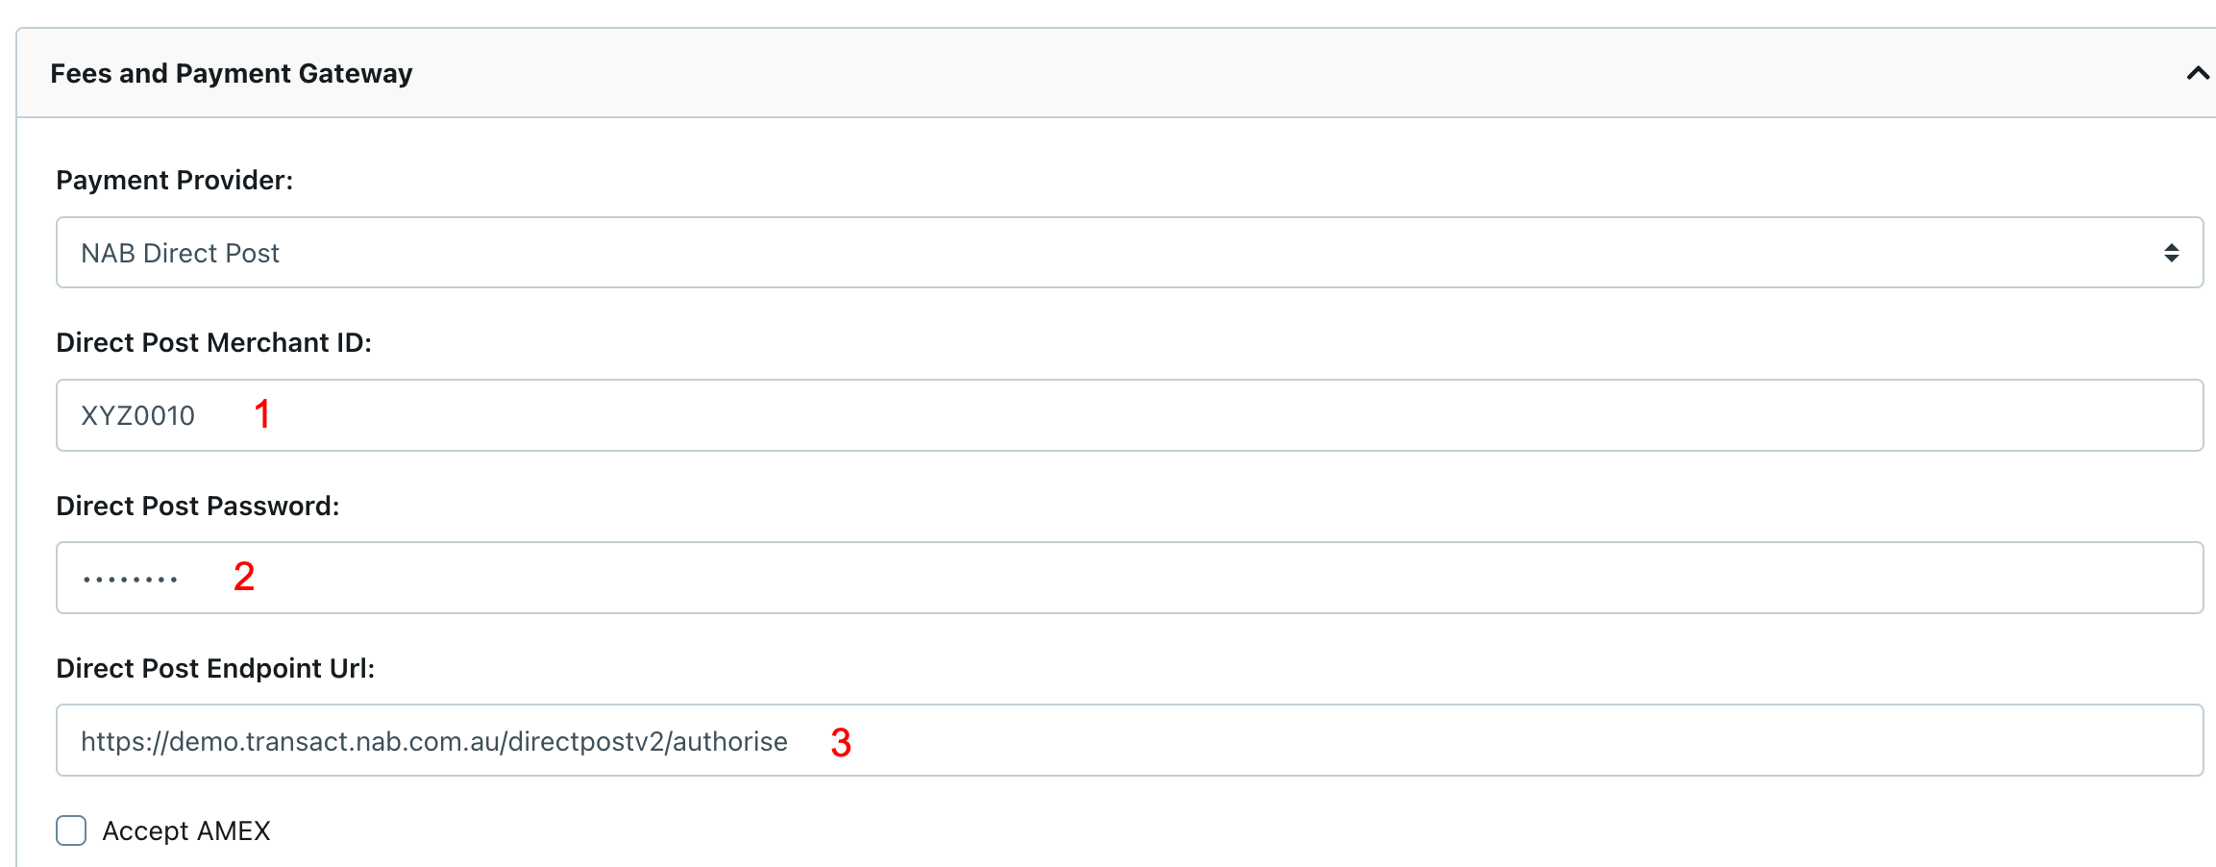Click the Payment Provider label
Viewport: 2216px width, 867px height.
[x=174, y=180]
